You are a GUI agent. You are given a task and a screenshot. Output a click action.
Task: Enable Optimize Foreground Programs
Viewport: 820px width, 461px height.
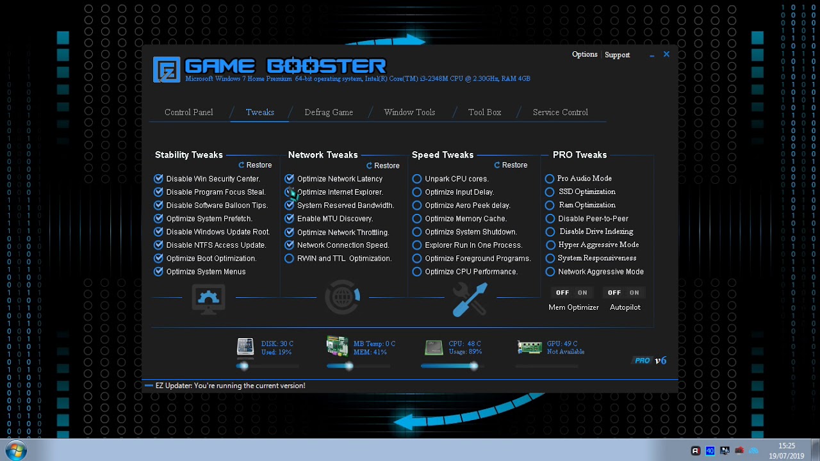[x=417, y=259]
